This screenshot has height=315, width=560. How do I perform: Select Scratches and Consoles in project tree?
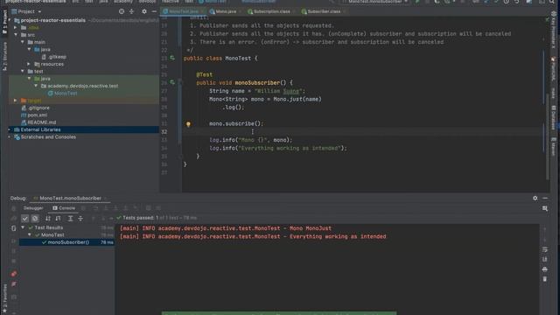tap(45, 137)
